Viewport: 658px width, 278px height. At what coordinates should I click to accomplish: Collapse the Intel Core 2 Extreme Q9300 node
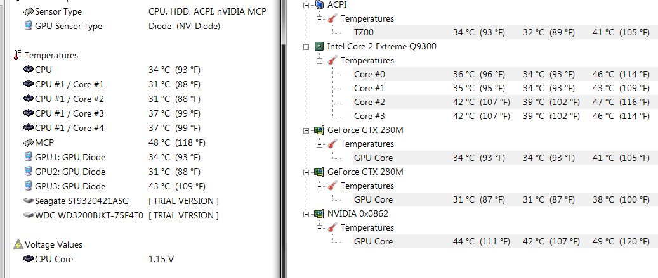[306, 46]
